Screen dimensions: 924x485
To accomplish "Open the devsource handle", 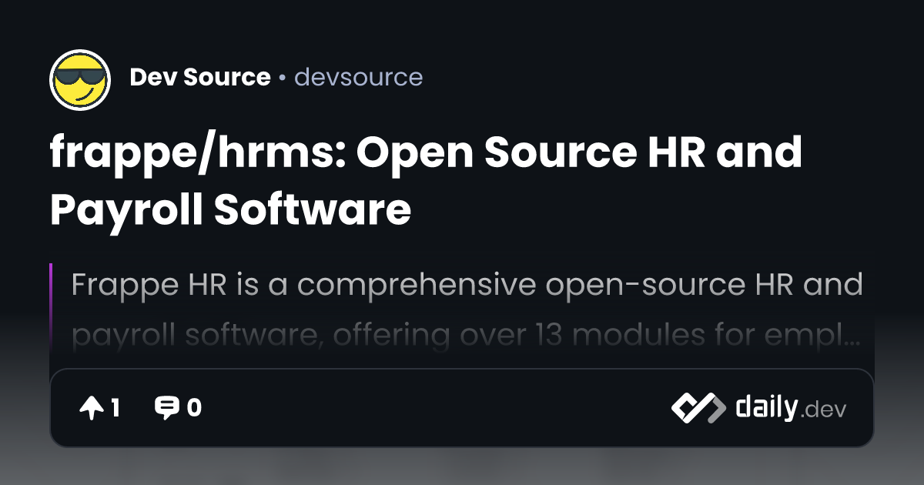I will [359, 78].
